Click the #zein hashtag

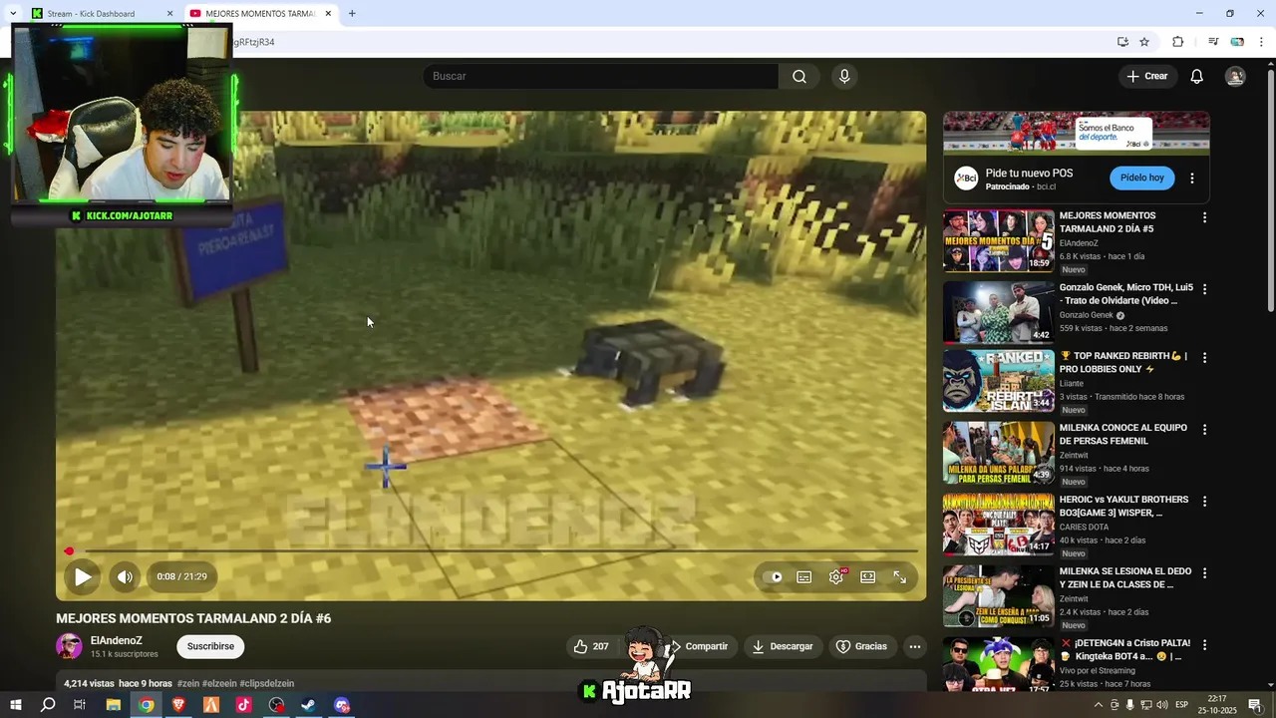click(188, 684)
